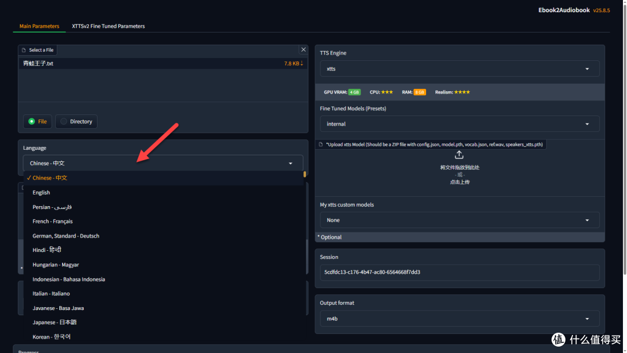Pick Korean - 한국어 language option
The height and width of the screenshot is (353, 627).
click(x=52, y=337)
